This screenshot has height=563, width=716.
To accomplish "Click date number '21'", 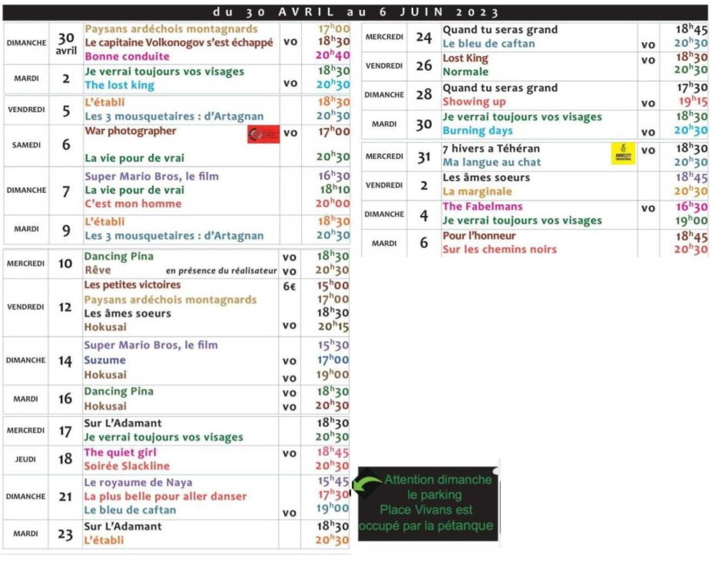I will pos(65,497).
